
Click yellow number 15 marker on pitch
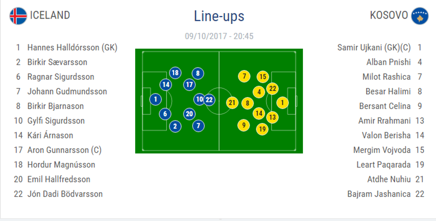262,77
